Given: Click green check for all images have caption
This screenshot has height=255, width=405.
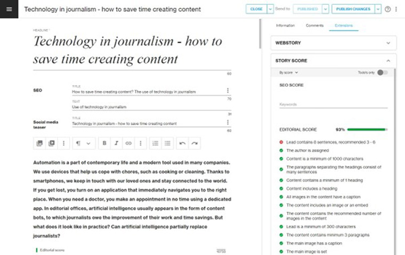Looking at the screenshot, I should coord(281,197).
